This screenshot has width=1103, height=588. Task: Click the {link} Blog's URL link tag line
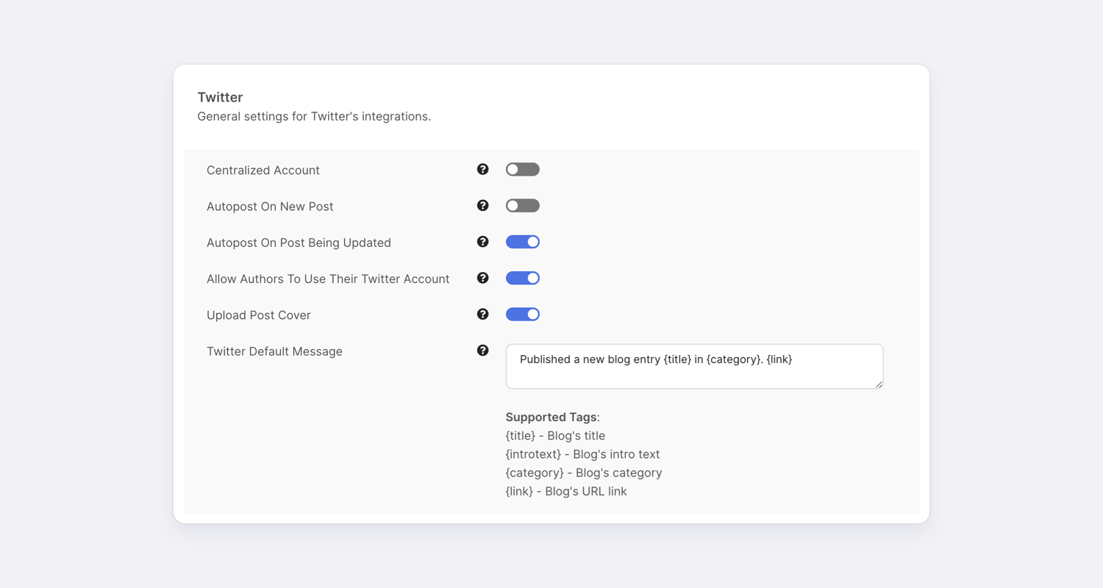[x=565, y=491]
